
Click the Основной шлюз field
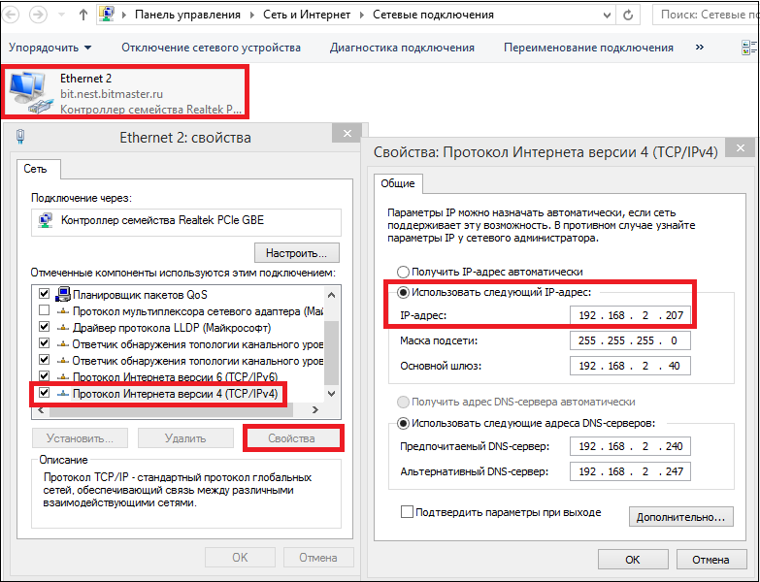630,366
